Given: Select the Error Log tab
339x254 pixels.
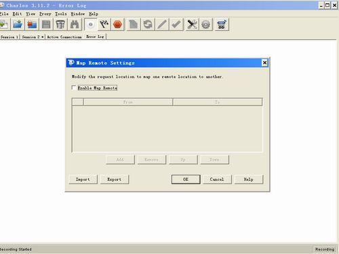Looking at the screenshot, I should pos(95,37).
